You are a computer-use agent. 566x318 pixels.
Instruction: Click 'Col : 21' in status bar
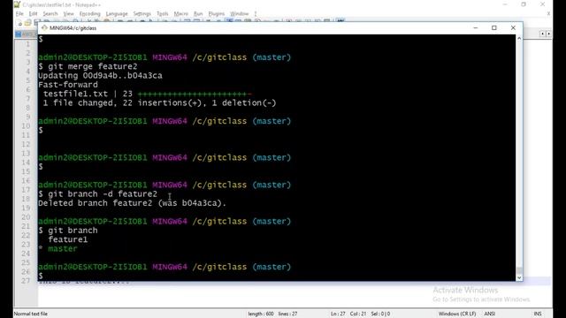pyautogui.click(x=357, y=314)
